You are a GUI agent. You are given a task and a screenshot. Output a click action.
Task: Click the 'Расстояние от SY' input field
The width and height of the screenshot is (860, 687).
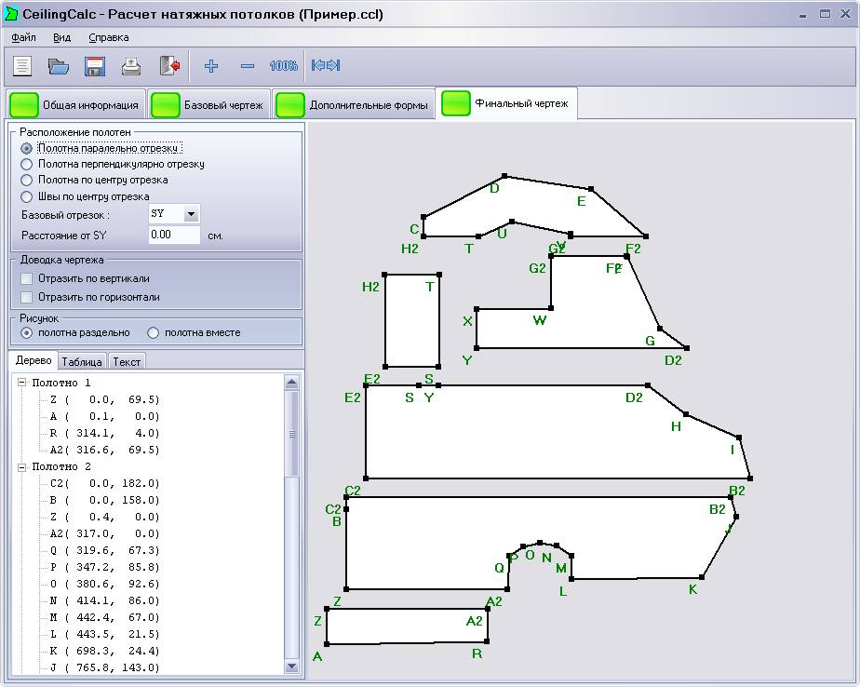[174, 236]
